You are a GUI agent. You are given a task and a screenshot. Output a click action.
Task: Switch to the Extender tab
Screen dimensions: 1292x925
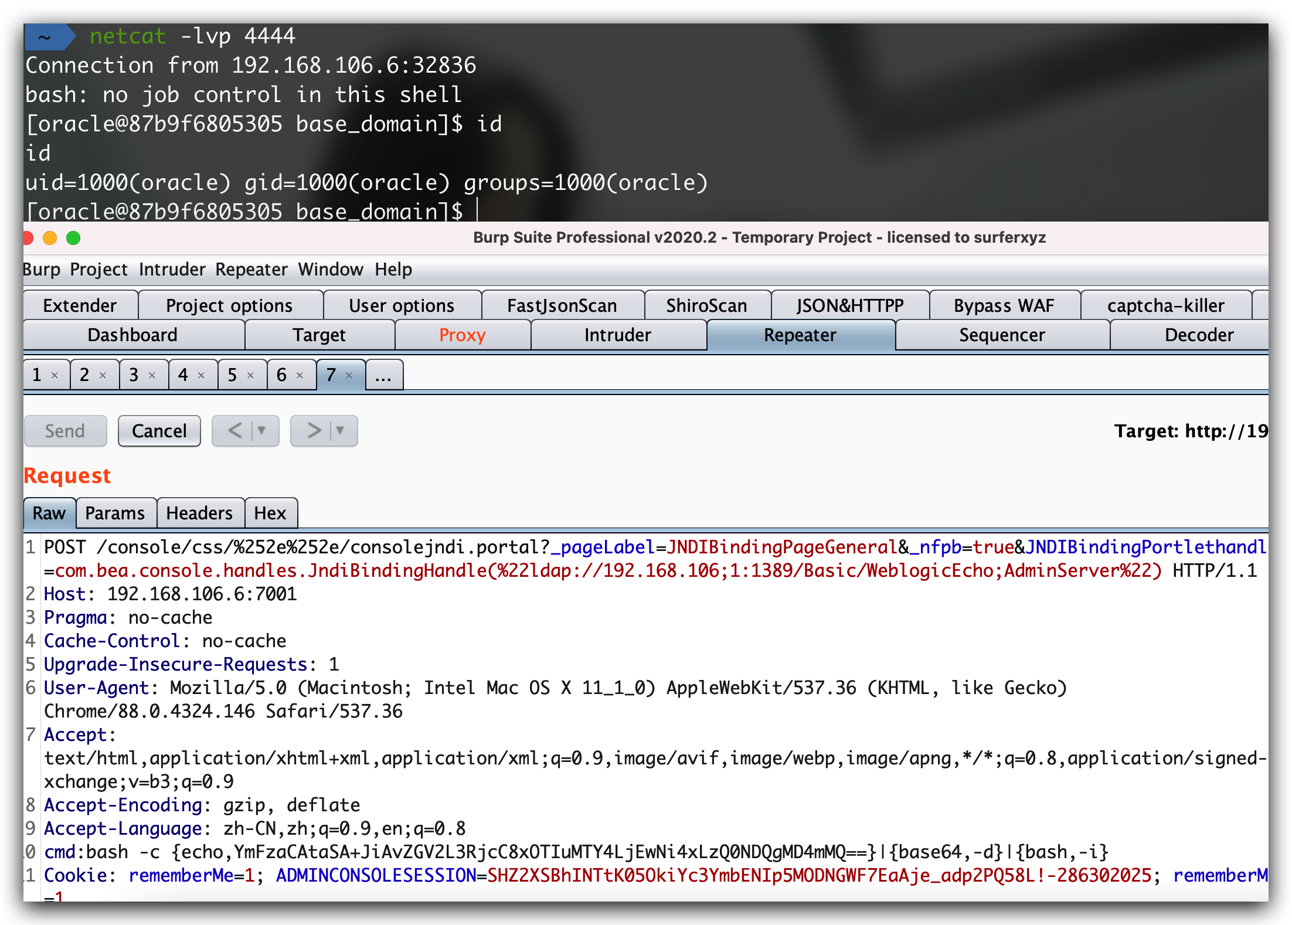coord(80,305)
